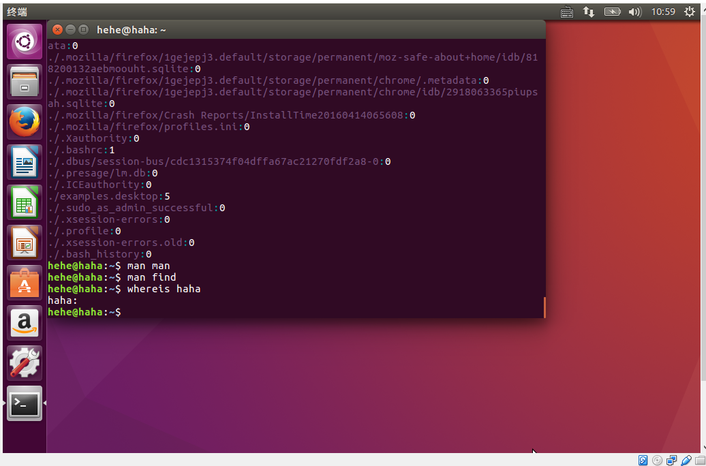Click the './.profile:0' output line
This screenshot has width=706, height=466.
coord(85,231)
